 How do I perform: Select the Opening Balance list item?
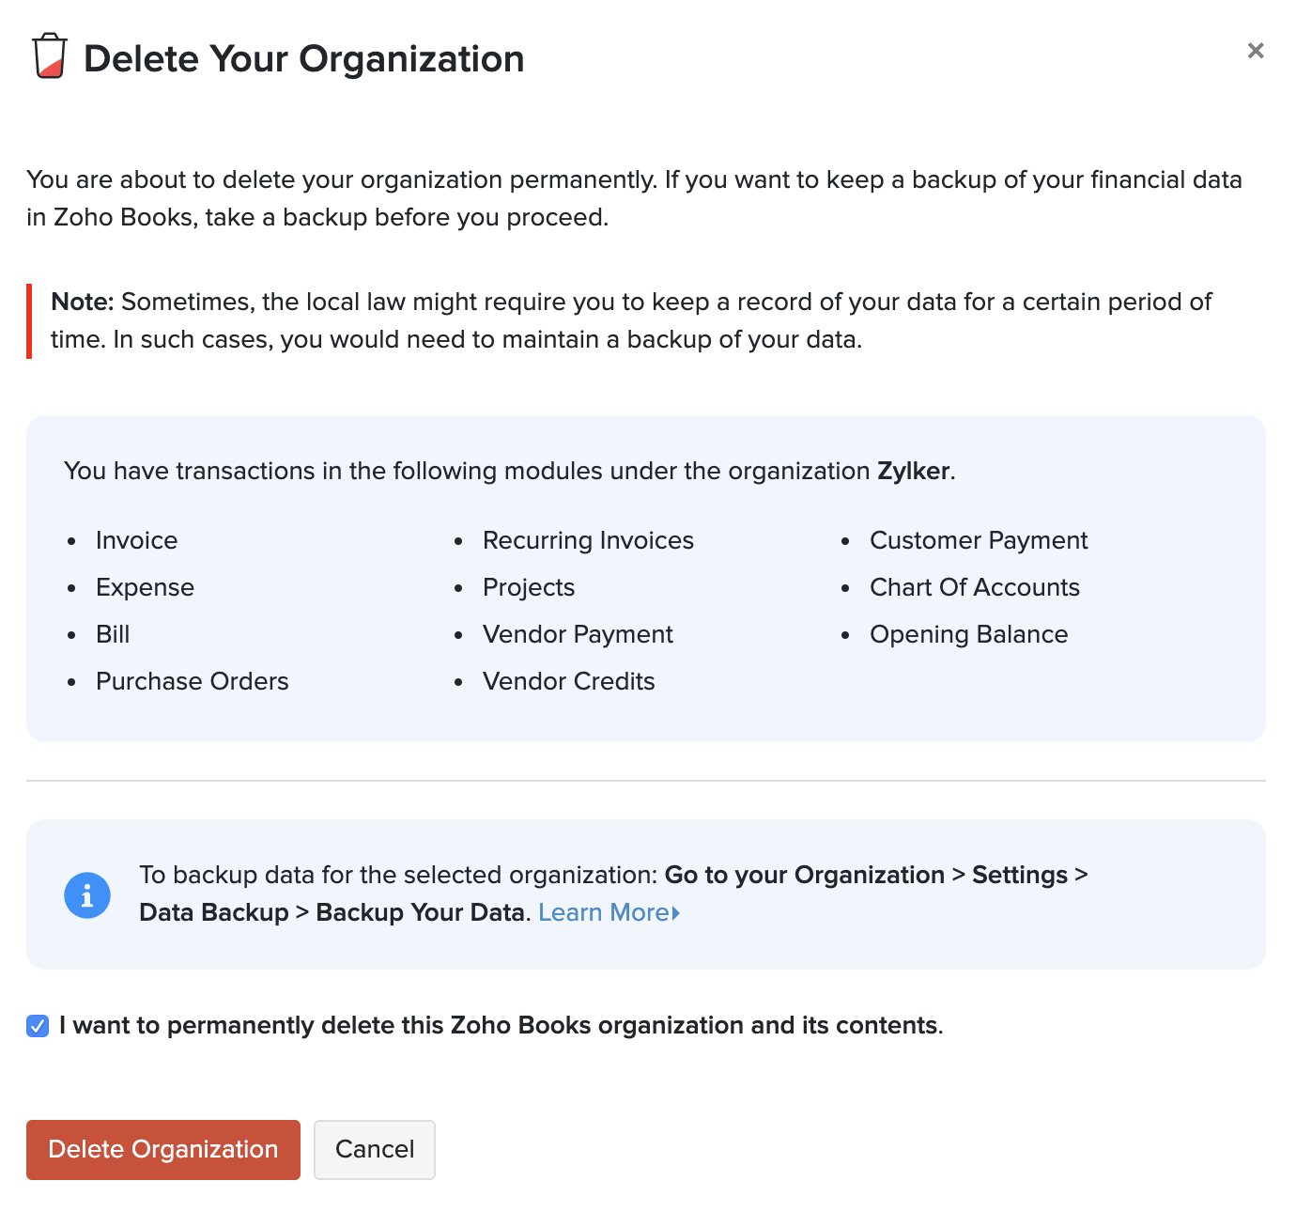click(968, 634)
